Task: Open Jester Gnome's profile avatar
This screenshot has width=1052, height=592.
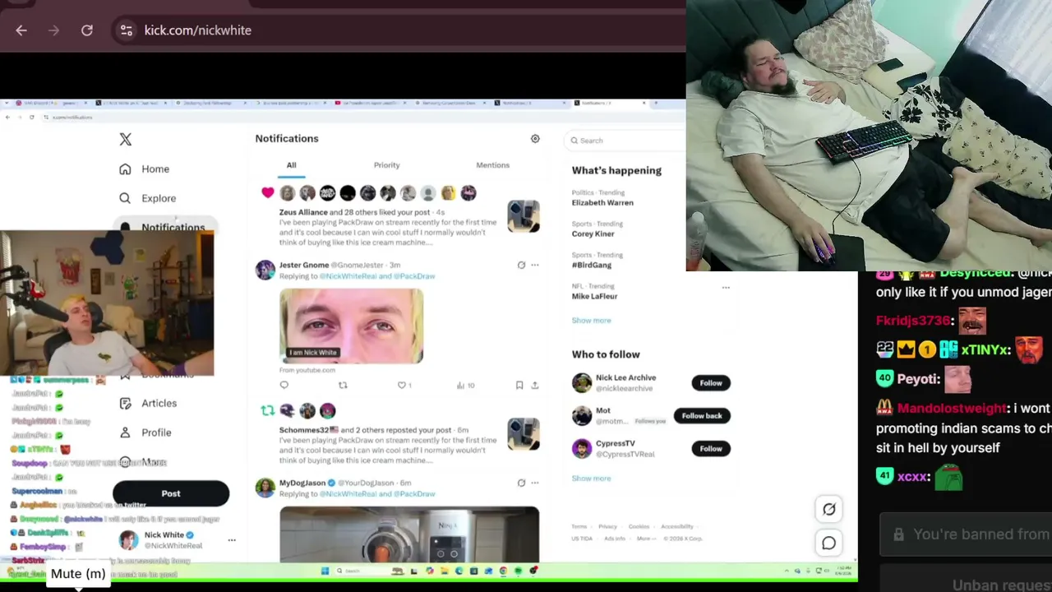Action: pos(265,270)
